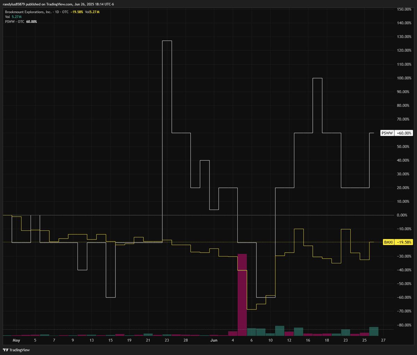
Task: Click the Brookmount Explorations, Inc. legend title
Action: click(x=28, y=12)
